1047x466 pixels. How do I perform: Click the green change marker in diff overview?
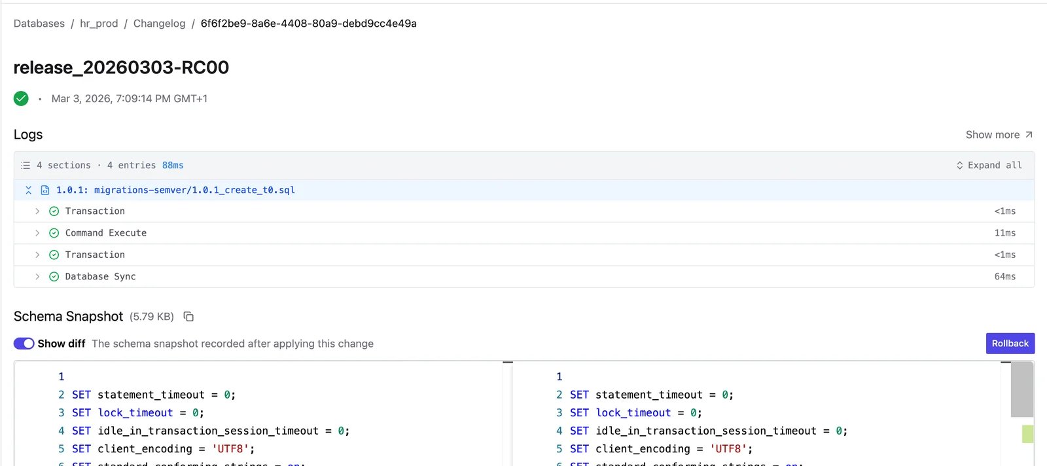pyautogui.click(x=1028, y=434)
